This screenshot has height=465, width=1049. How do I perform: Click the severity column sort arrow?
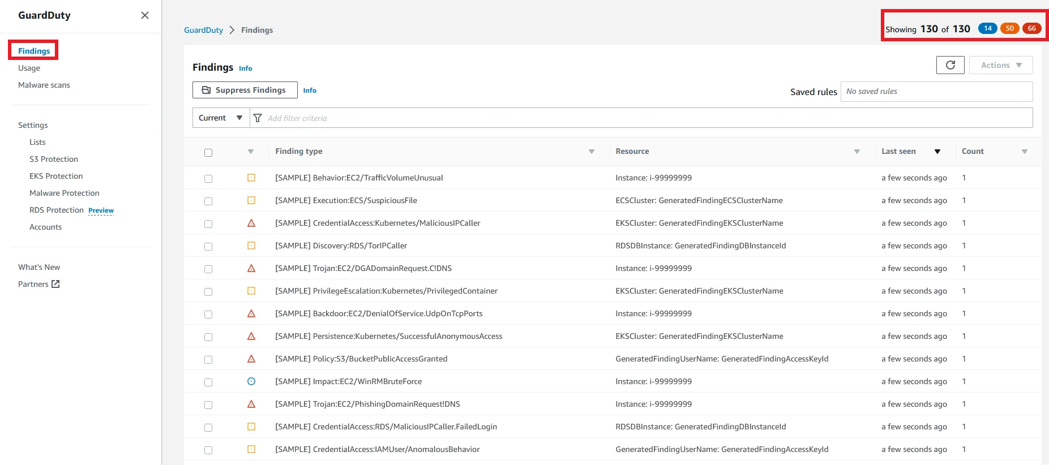click(251, 152)
